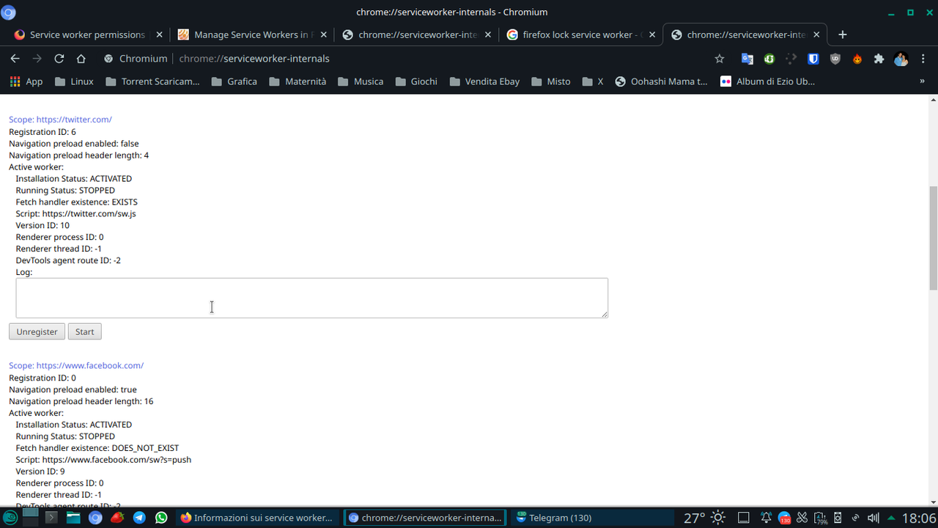
Task: Open the X bookmarks folder
Action: (594, 81)
